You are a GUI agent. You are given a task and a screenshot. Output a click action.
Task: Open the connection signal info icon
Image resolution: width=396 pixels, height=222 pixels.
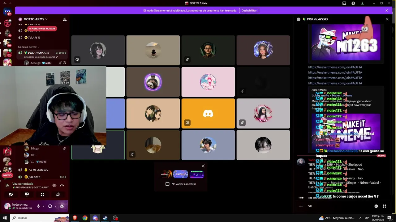tap(7, 186)
